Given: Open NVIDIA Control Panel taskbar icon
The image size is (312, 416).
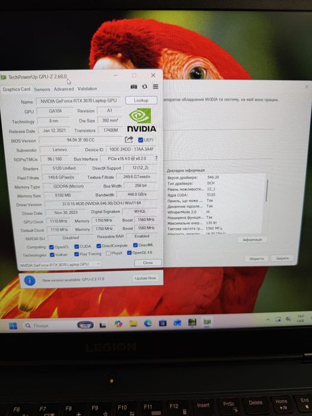Looking at the screenshot, I should [192, 322].
